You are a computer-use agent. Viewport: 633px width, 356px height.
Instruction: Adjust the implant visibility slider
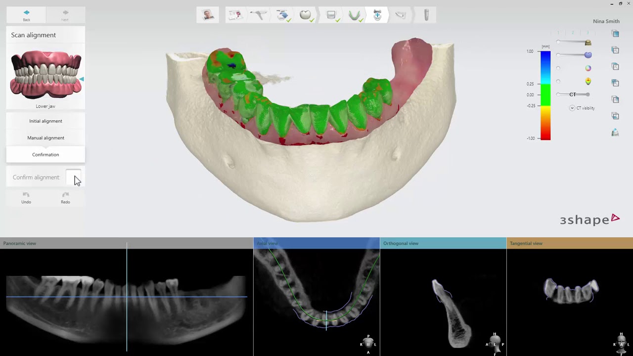[x=574, y=43]
